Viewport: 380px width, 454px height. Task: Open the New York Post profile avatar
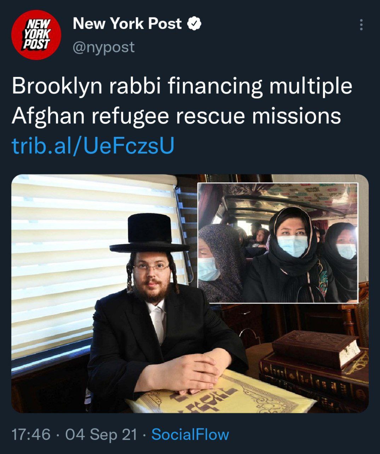[36, 34]
